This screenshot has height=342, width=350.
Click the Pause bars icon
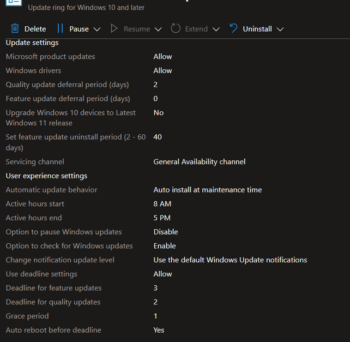[x=60, y=28]
